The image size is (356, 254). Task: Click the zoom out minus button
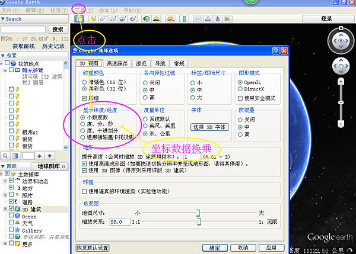click(341, 124)
